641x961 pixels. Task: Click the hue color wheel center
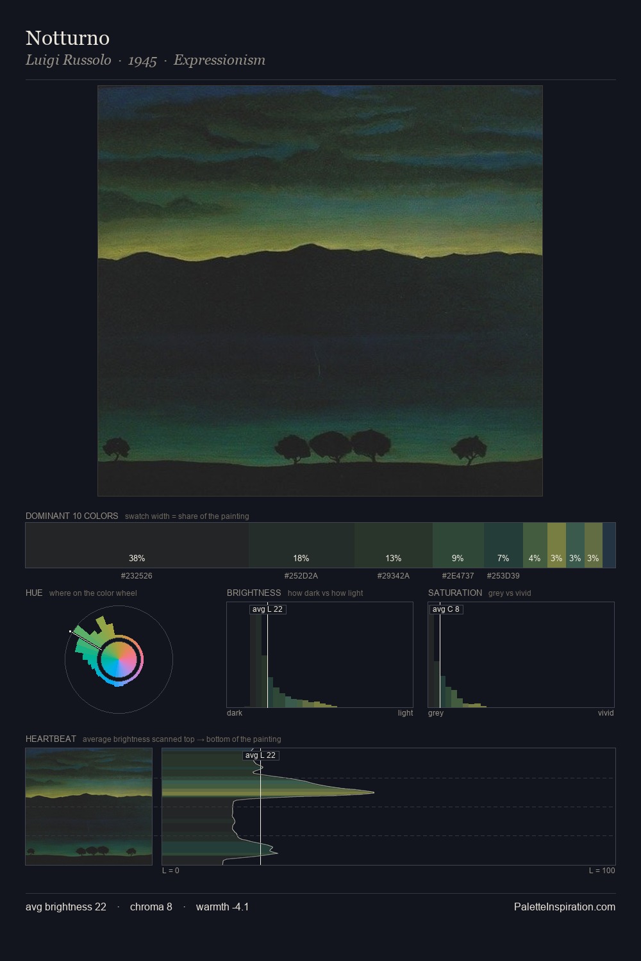pyautogui.click(x=119, y=659)
